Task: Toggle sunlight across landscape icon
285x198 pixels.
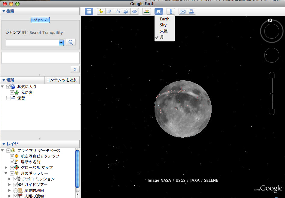Action: [146, 11]
